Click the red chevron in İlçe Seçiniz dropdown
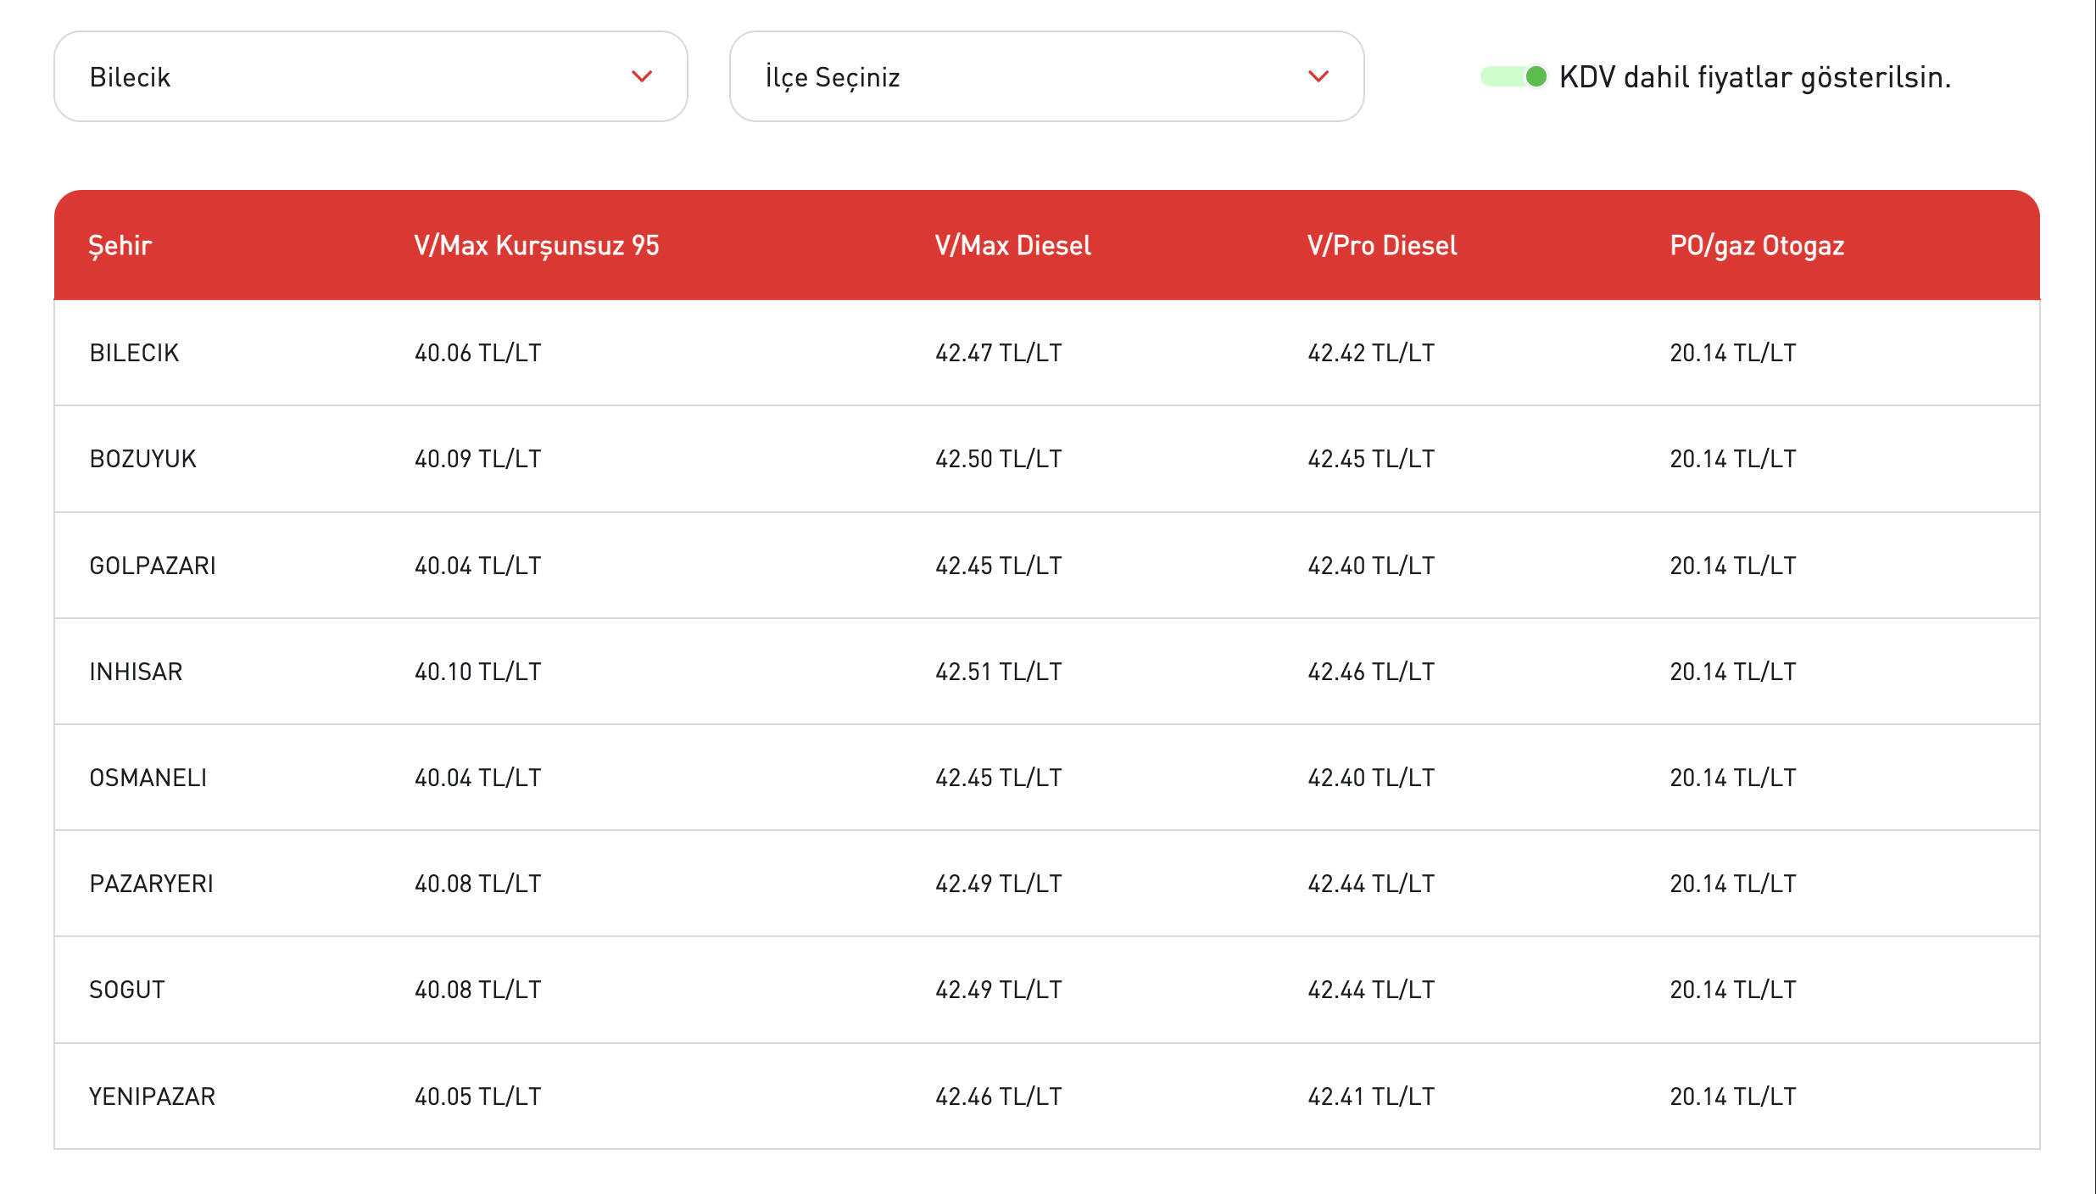This screenshot has height=1194, width=2096. tap(1318, 76)
